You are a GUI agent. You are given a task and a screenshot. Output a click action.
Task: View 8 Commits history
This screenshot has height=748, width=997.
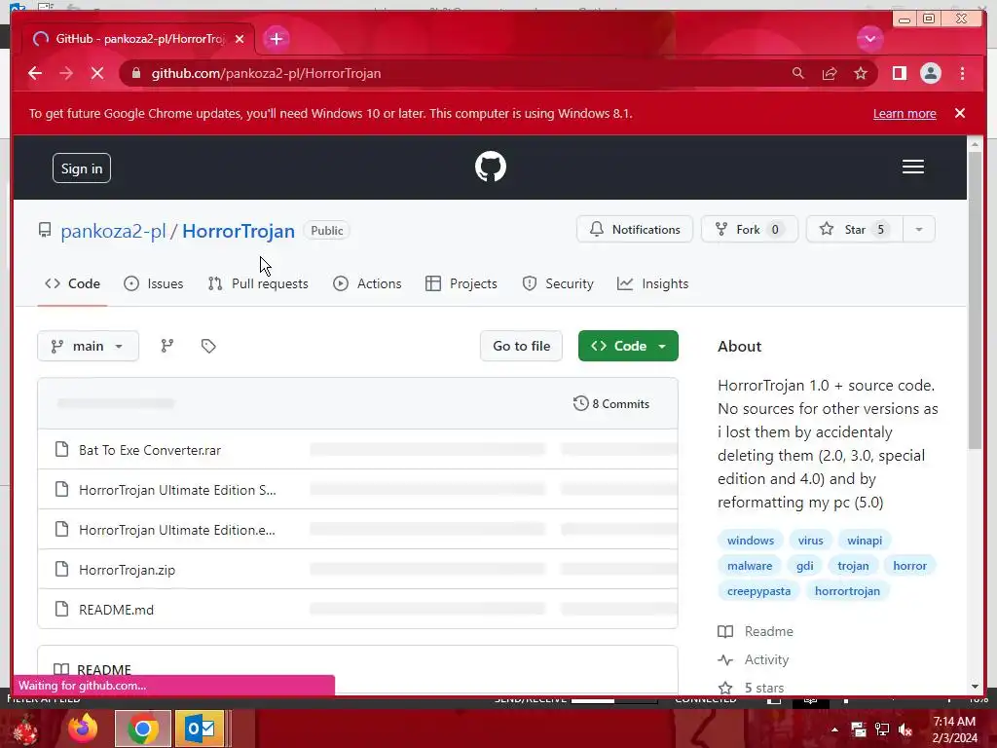[x=611, y=404]
